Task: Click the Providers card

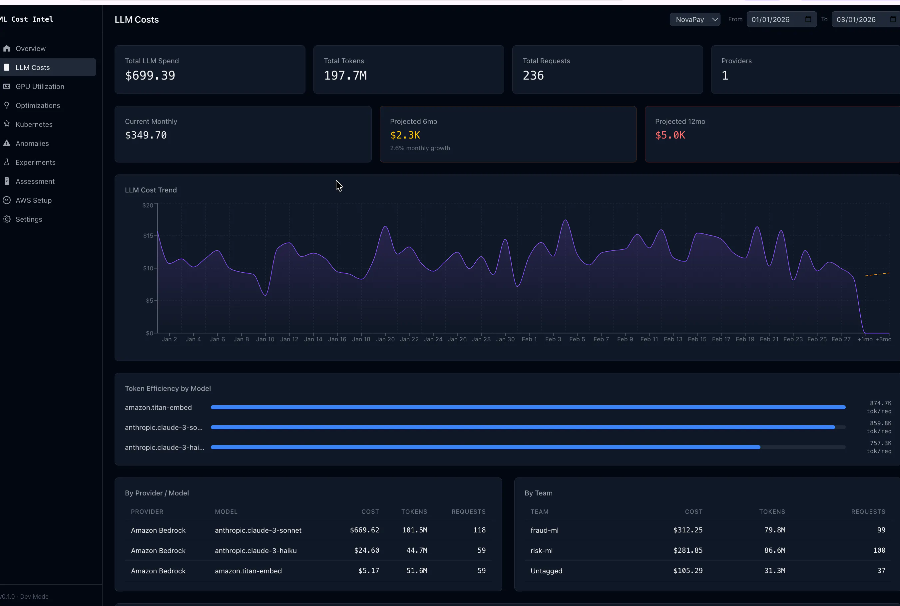Action: pyautogui.click(x=806, y=70)
